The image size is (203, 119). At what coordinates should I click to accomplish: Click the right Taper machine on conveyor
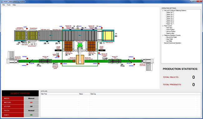coord(115,61)
